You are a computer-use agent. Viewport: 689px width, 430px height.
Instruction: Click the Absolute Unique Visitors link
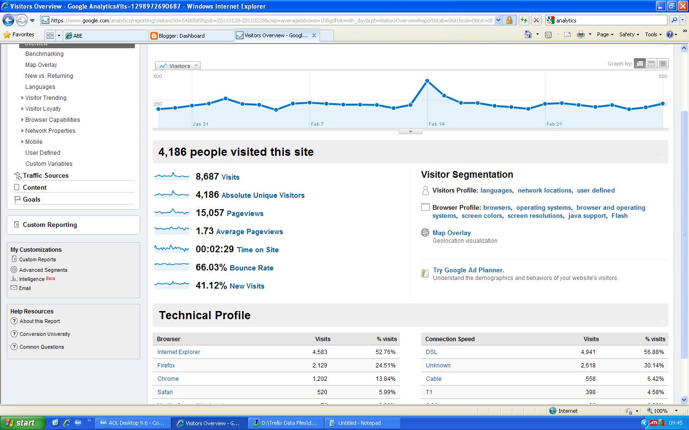pyautogui.click(x=263, y=195)
